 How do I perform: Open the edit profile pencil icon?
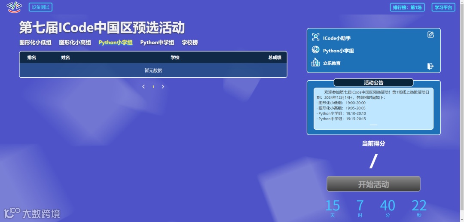pyautogui.click(x=430, y=35)
